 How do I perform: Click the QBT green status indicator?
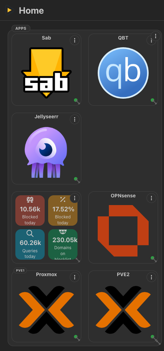point(152,100)
